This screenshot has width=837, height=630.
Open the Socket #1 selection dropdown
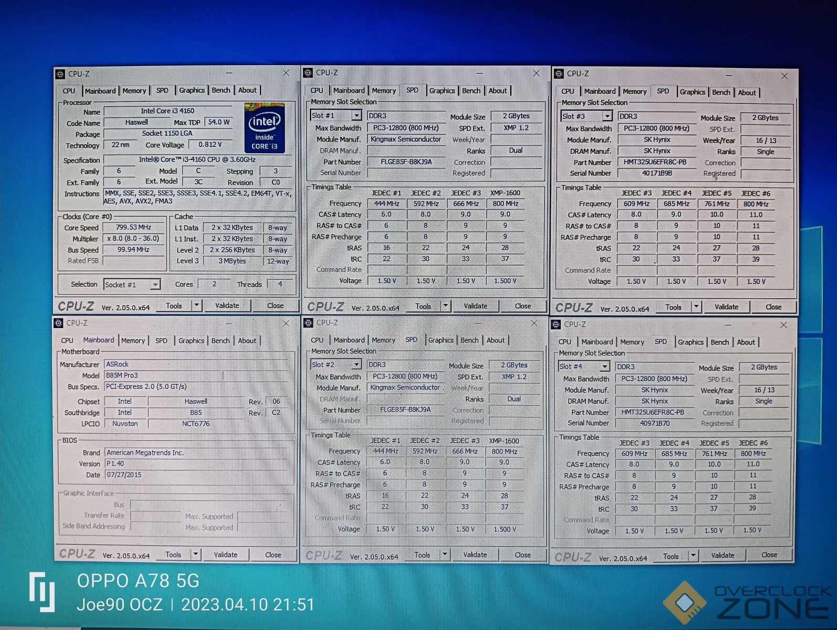click(x=155, y=285)
